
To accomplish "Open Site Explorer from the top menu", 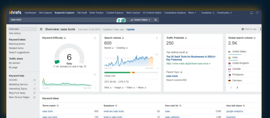I will tap(45, 13).
